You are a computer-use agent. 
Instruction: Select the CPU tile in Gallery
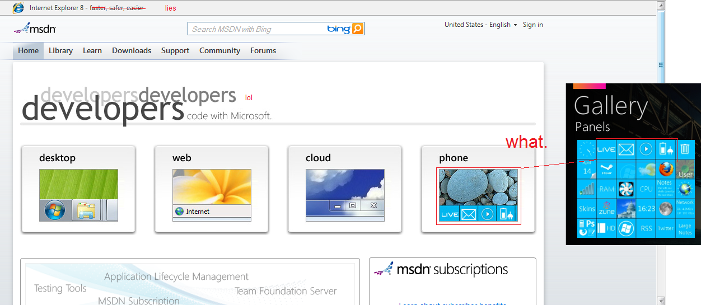pyautogui.click(x=646, y=189)
